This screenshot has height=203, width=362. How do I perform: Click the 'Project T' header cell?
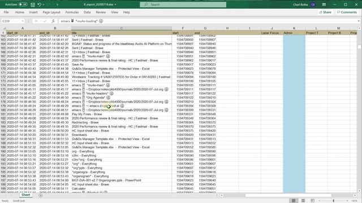pos(316,33)
